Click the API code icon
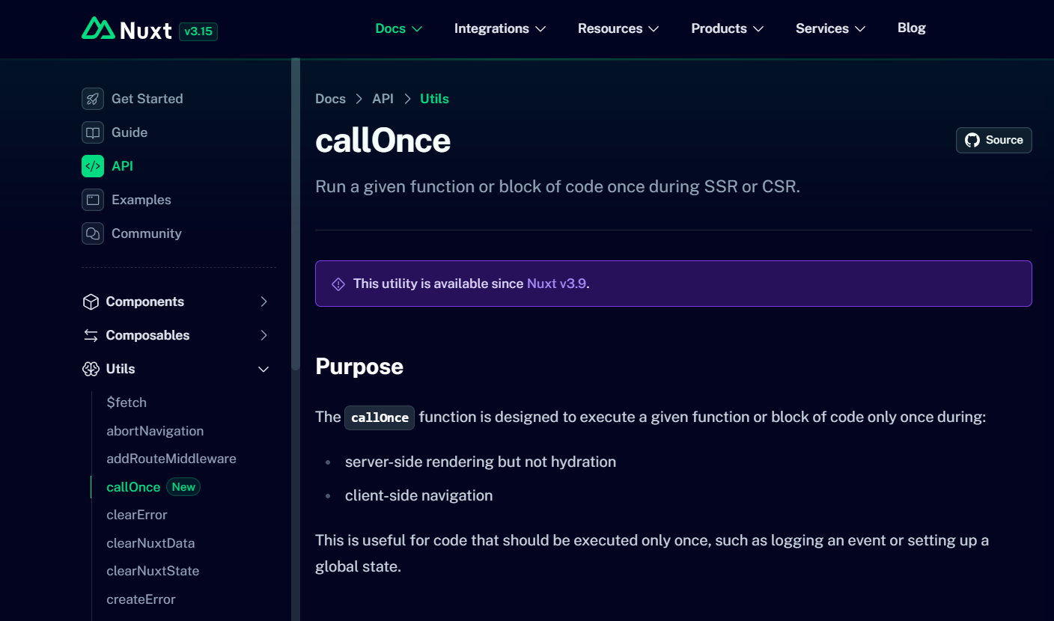The image size is (1054, 621). pos(93,166)
